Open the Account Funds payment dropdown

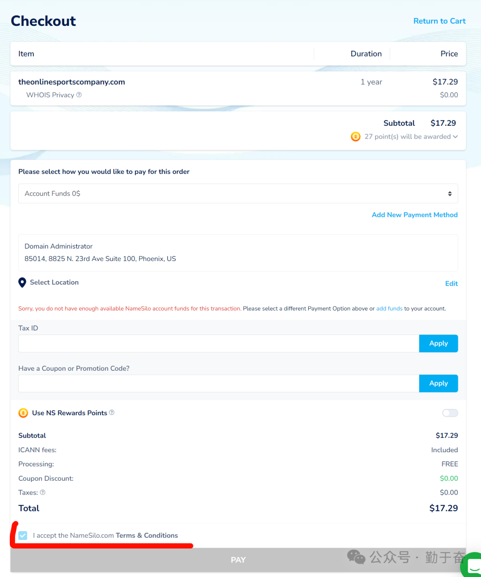pos(238,194)
